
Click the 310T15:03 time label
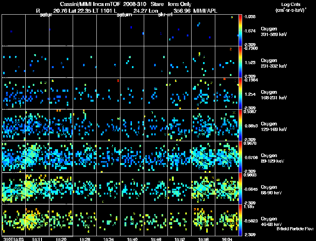tap(13, 239)
